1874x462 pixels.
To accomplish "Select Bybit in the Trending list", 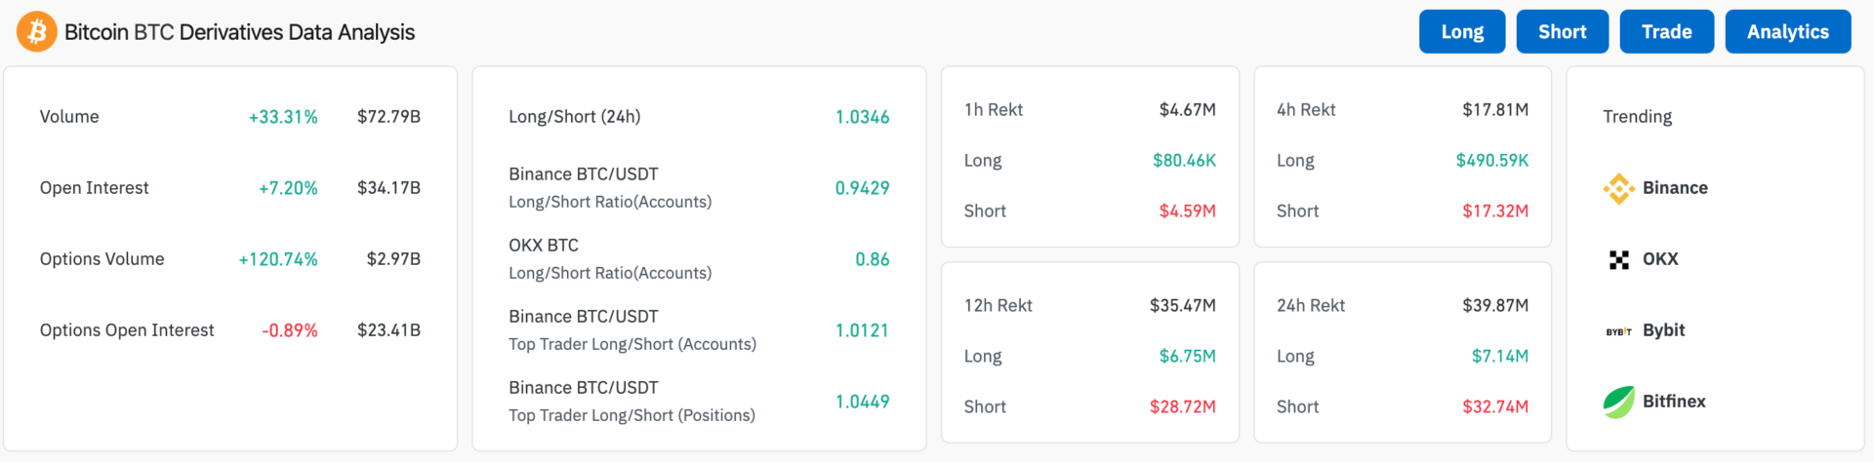I will pos(1663,330).
